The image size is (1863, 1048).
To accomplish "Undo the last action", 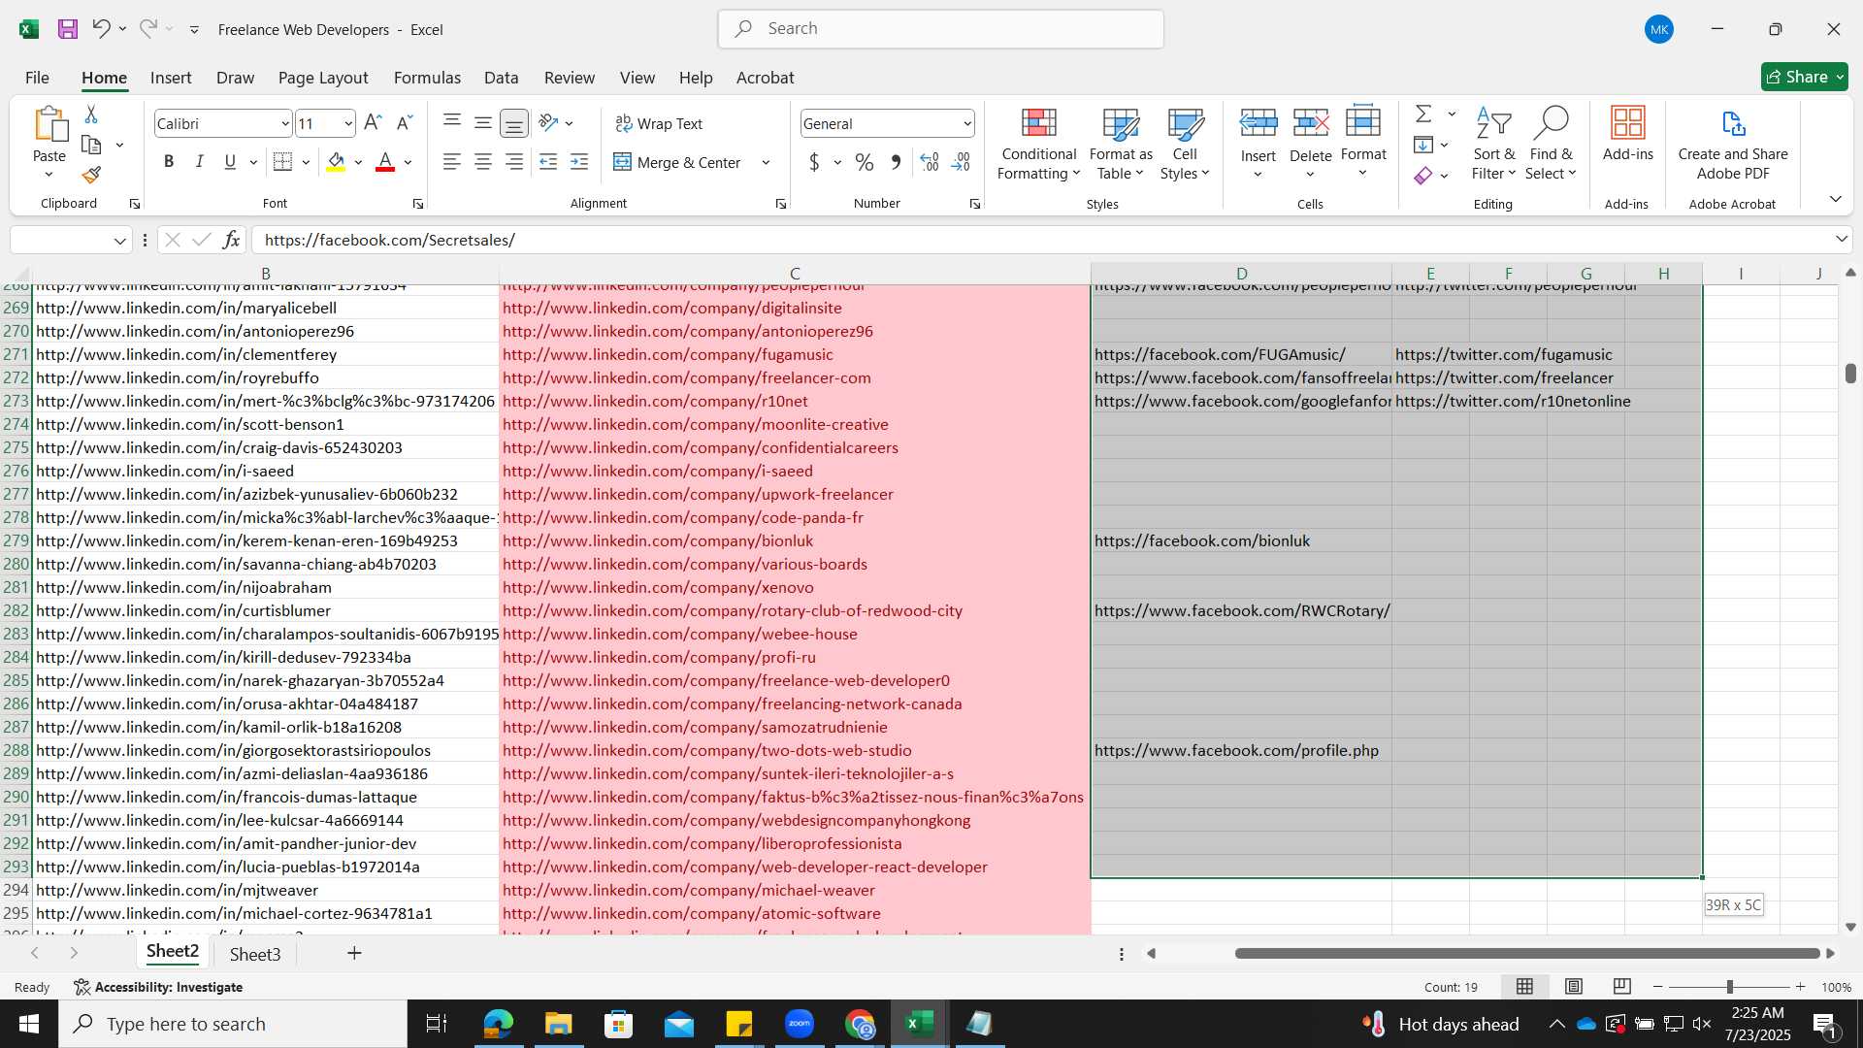I will [101, 29].
